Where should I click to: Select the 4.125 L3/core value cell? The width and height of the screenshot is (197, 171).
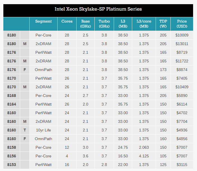[x=144, y=156]
